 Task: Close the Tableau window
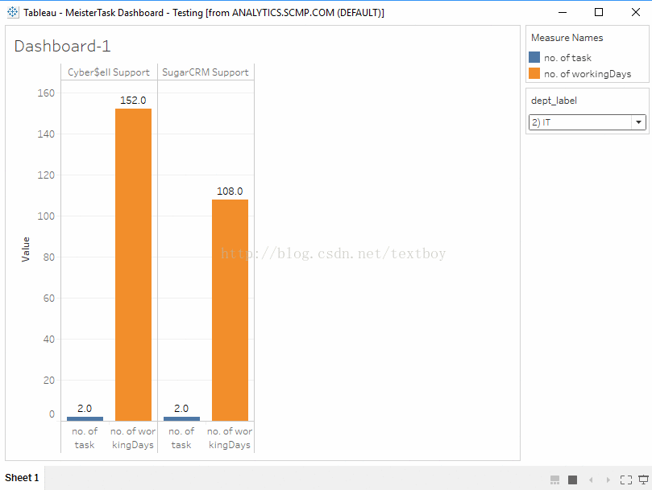[636, 12]
